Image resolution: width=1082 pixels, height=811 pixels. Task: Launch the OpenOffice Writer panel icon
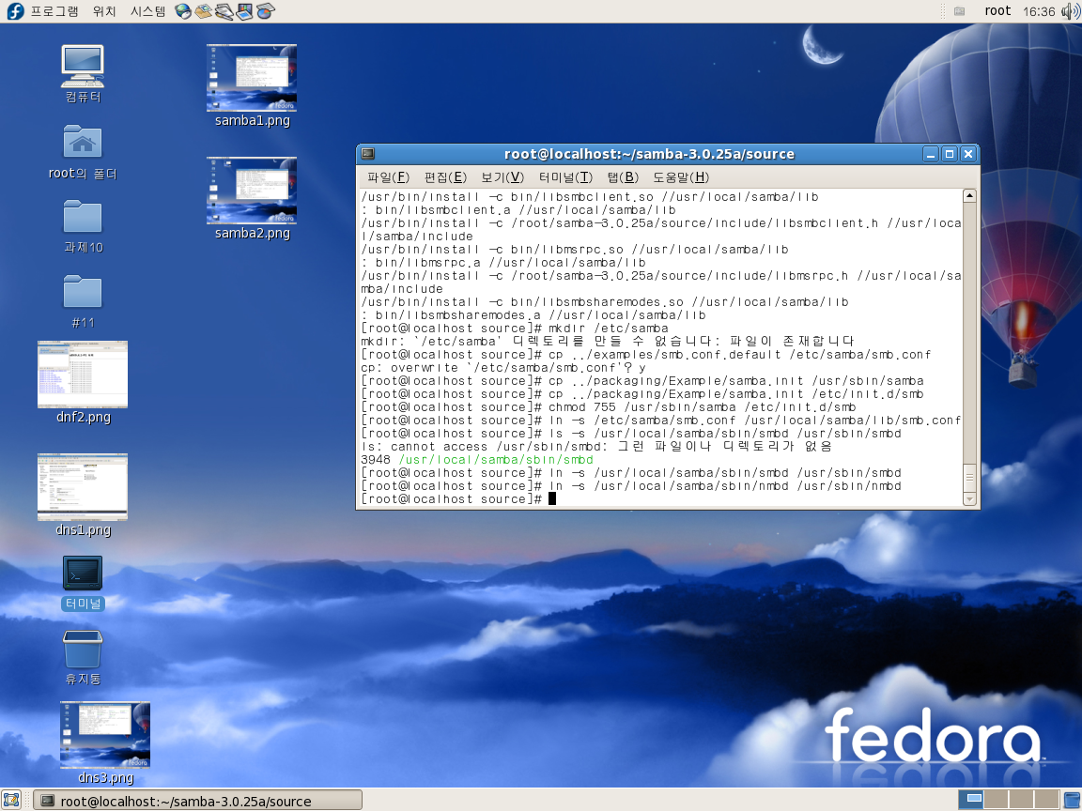tap(224, 11)
